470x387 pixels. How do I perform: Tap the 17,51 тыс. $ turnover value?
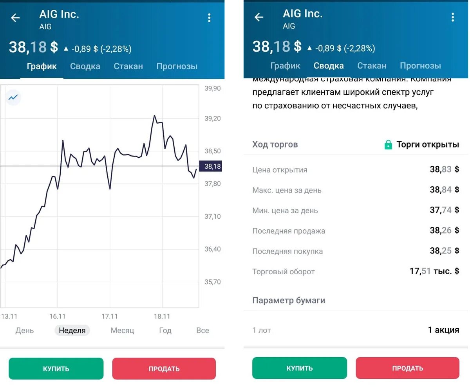(x=434, y=271)
